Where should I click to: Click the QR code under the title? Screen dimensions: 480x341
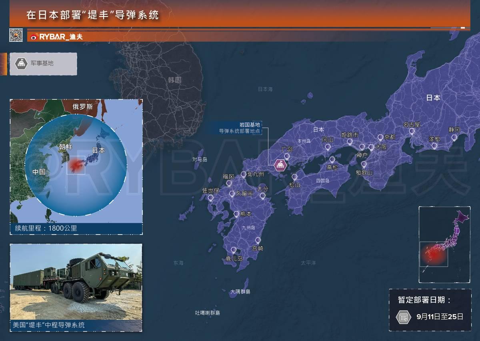pos(16,35)
